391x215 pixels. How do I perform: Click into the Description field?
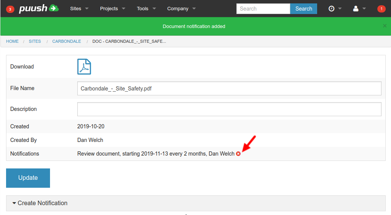[229, 109]
